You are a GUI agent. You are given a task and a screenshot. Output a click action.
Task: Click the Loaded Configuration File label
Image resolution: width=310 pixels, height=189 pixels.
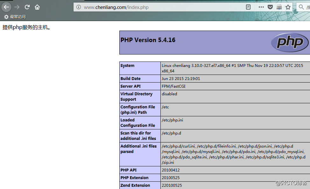click(137, 123)
